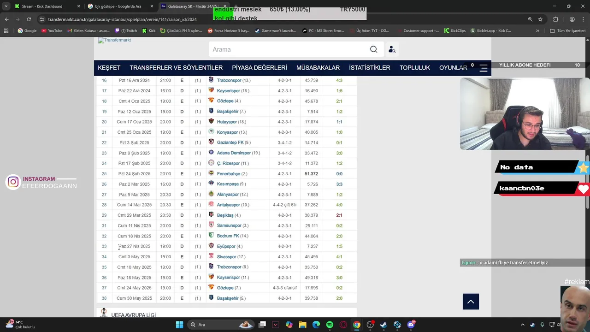The image size is (590, 332).
Task: Open the Chrome three-dot menu
Action: pyautogui.click(x=583, y=19)
